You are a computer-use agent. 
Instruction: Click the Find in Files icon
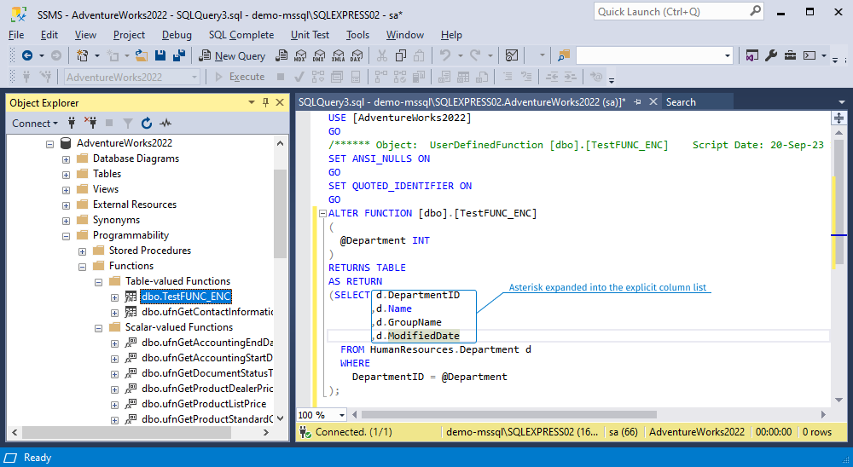click(x=564, y=55)
